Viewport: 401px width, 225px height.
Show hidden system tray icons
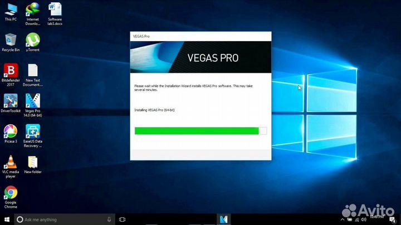pos(343,219)
